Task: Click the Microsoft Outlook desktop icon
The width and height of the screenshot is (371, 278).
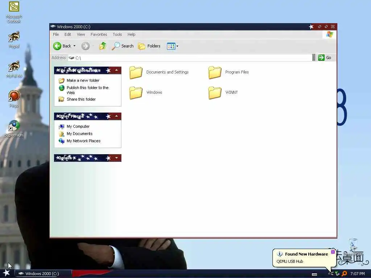Action: 14,12
